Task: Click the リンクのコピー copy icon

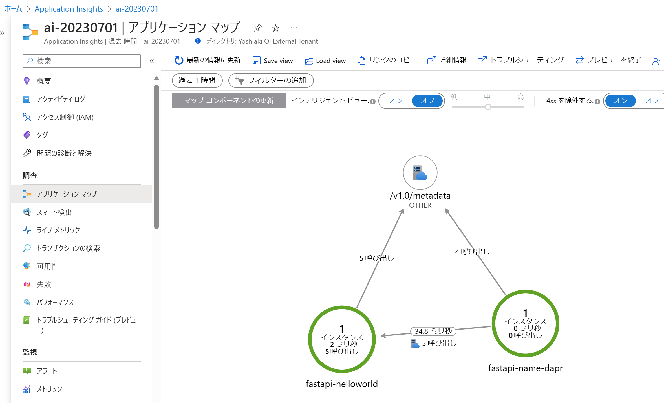Action: (361, 60)
